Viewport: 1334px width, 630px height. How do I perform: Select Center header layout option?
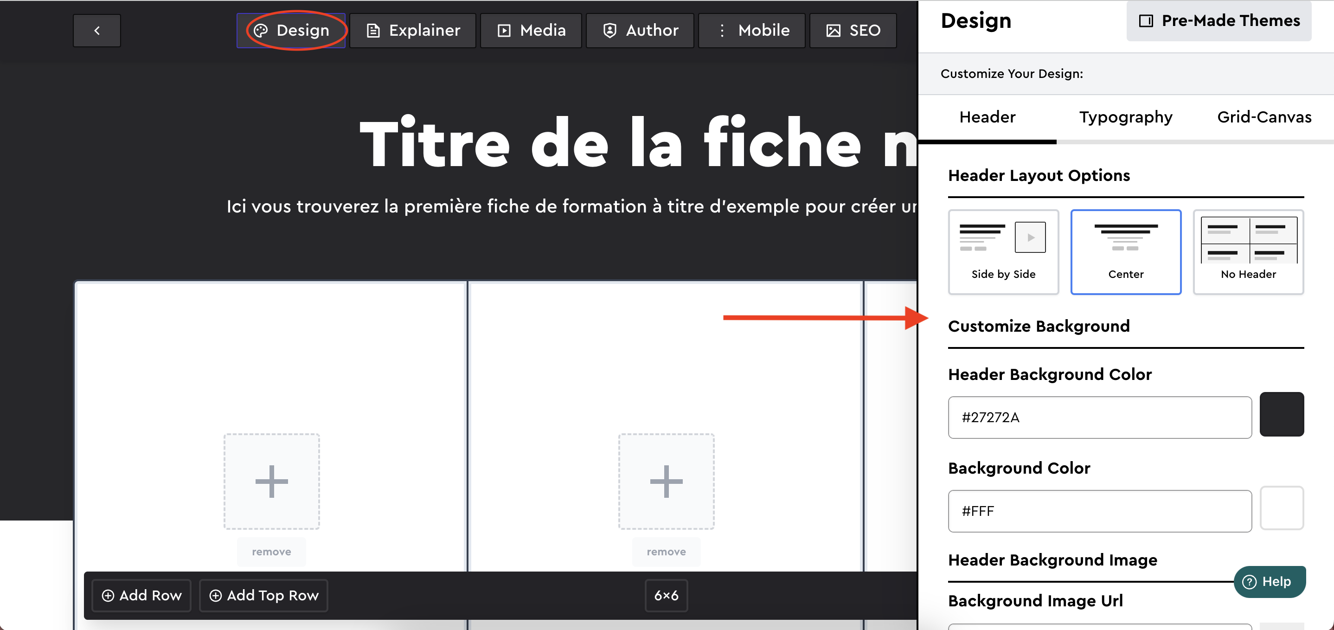point(1126,252)
